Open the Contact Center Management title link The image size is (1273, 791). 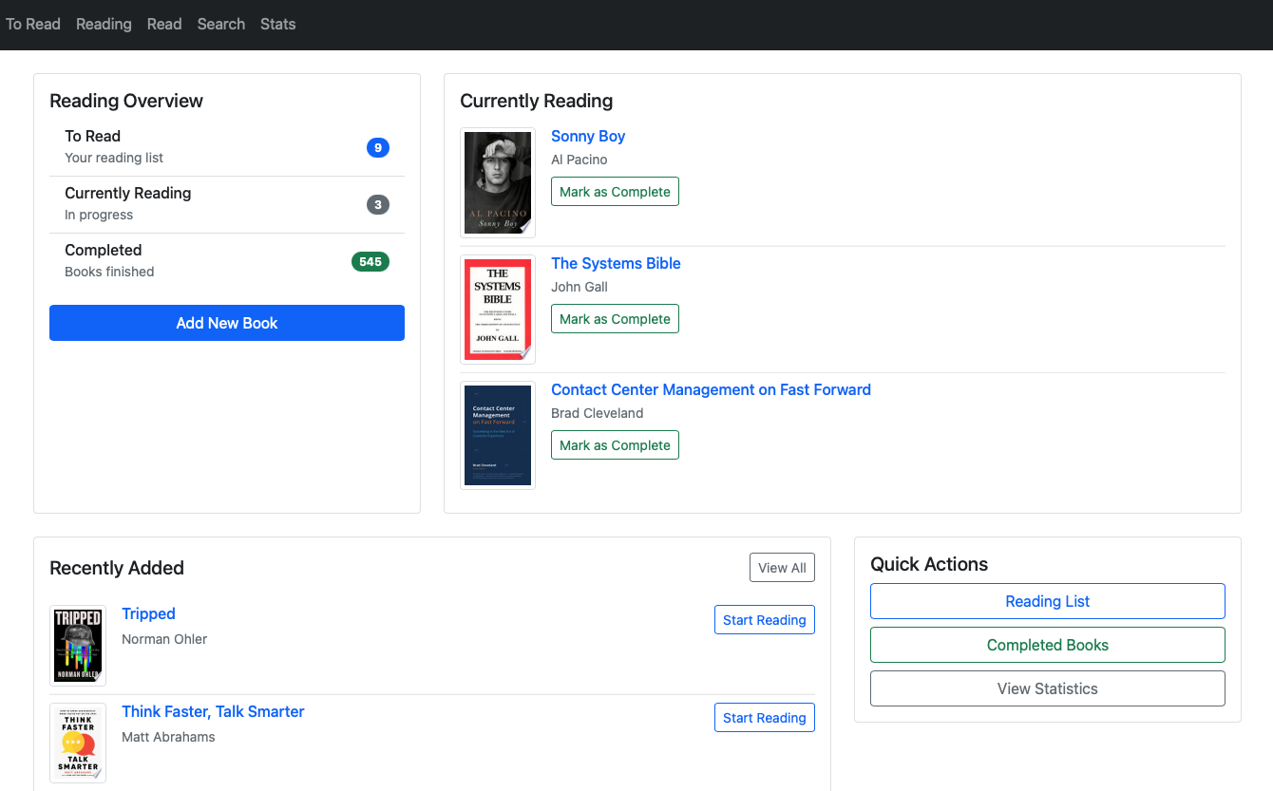[x=711, y=389]
